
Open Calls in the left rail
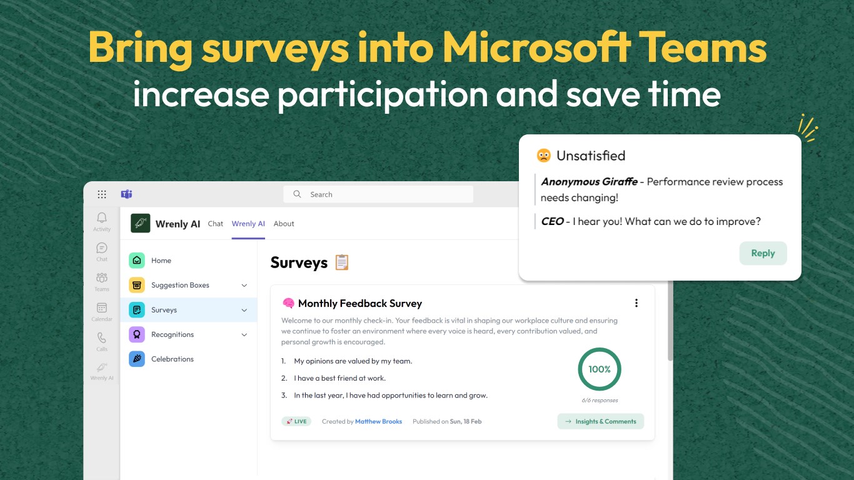pos(102,341)
